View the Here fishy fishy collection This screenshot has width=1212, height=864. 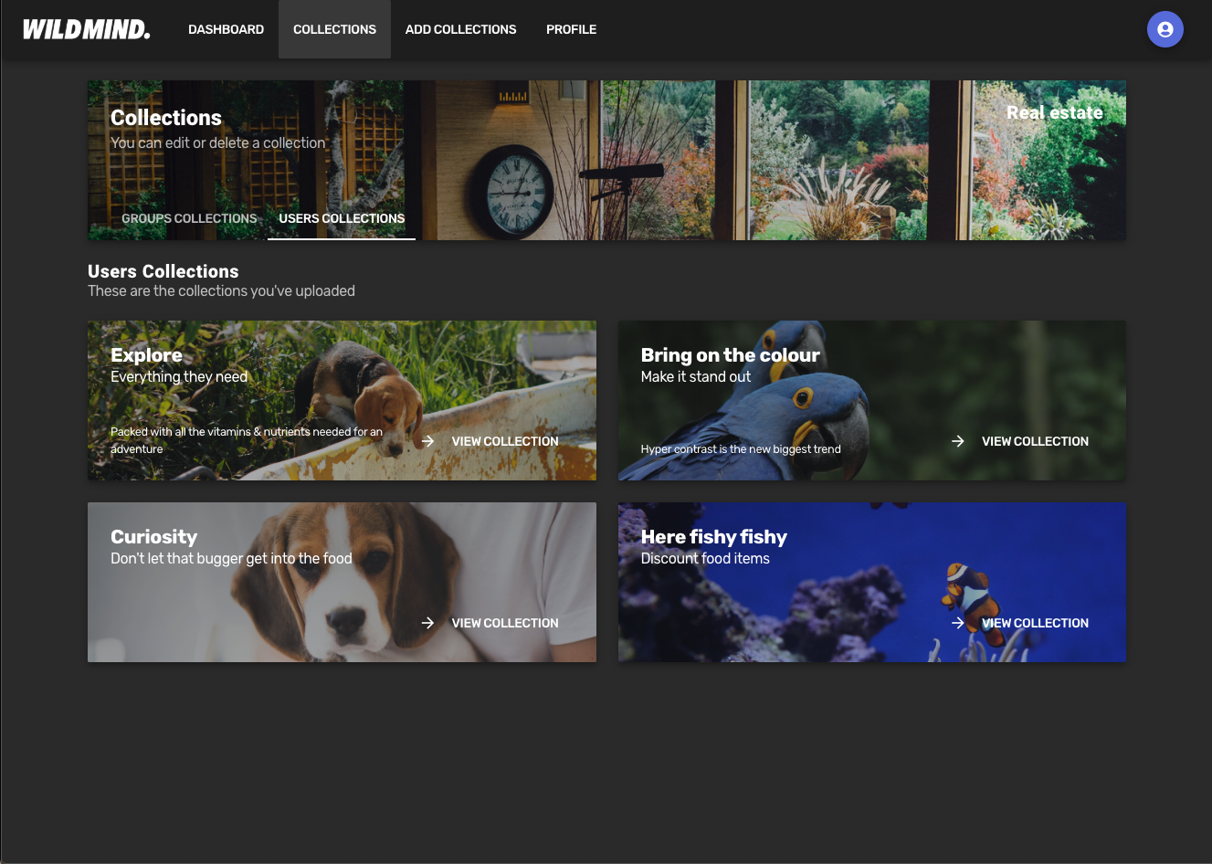point(1035,623)
